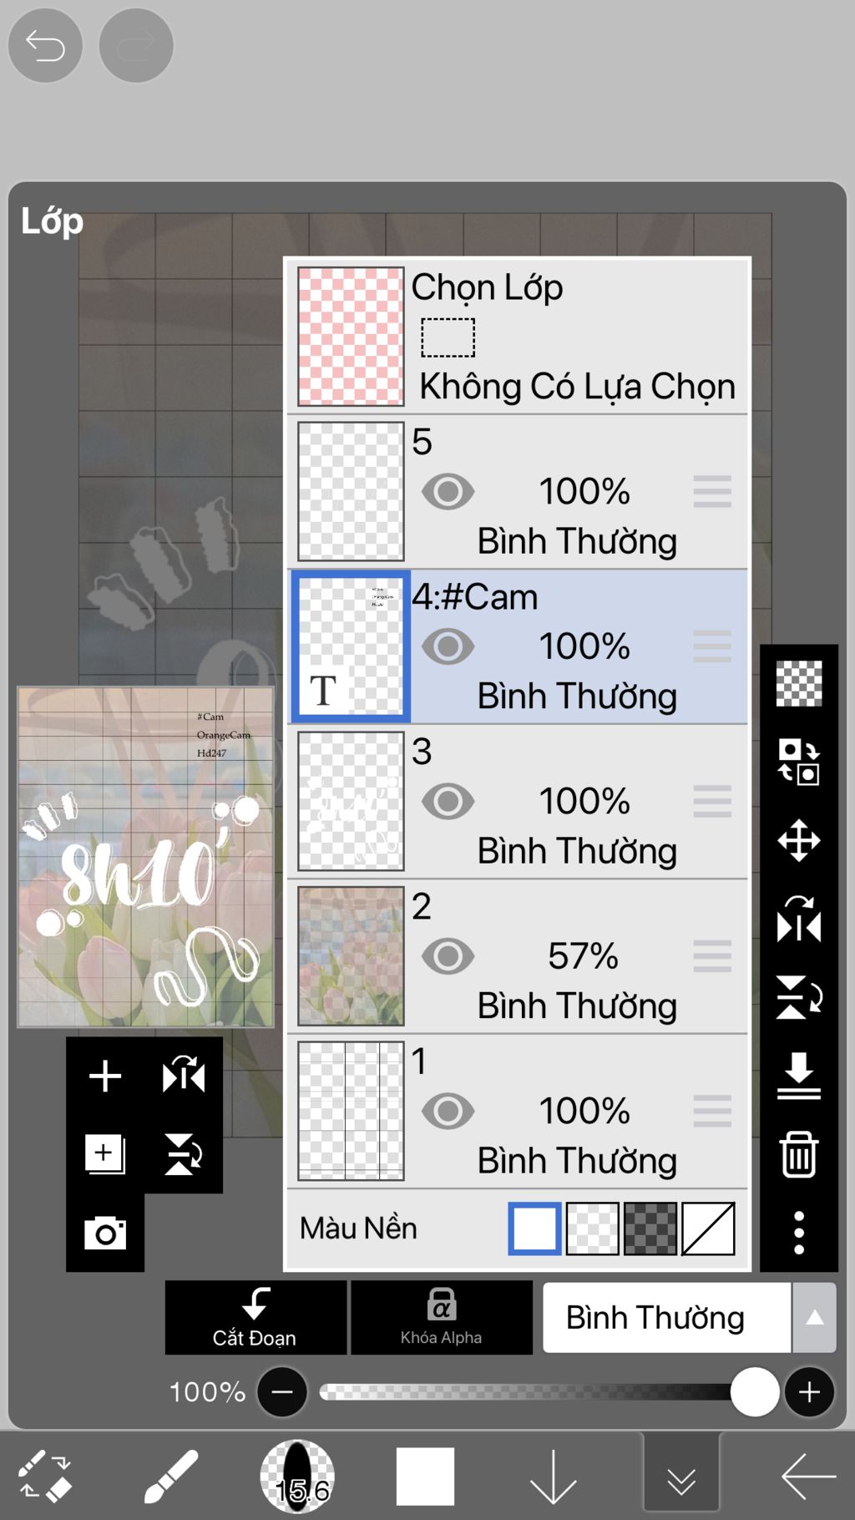Click the Khóa Alpha button
The width and height of the screenshot is (855, 1520).
click(442, 1317)
